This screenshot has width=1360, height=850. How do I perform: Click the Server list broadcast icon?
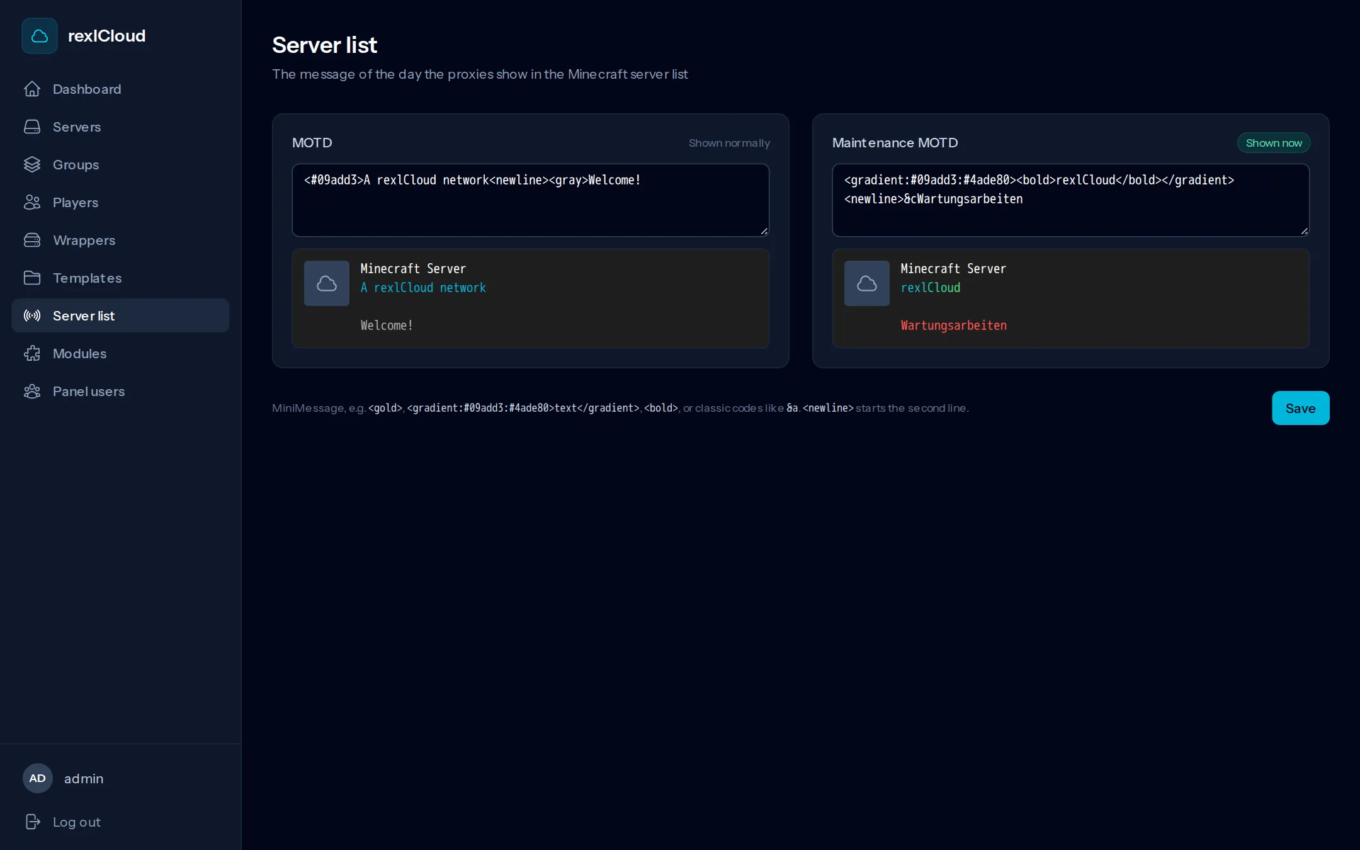tap(32, 316)
